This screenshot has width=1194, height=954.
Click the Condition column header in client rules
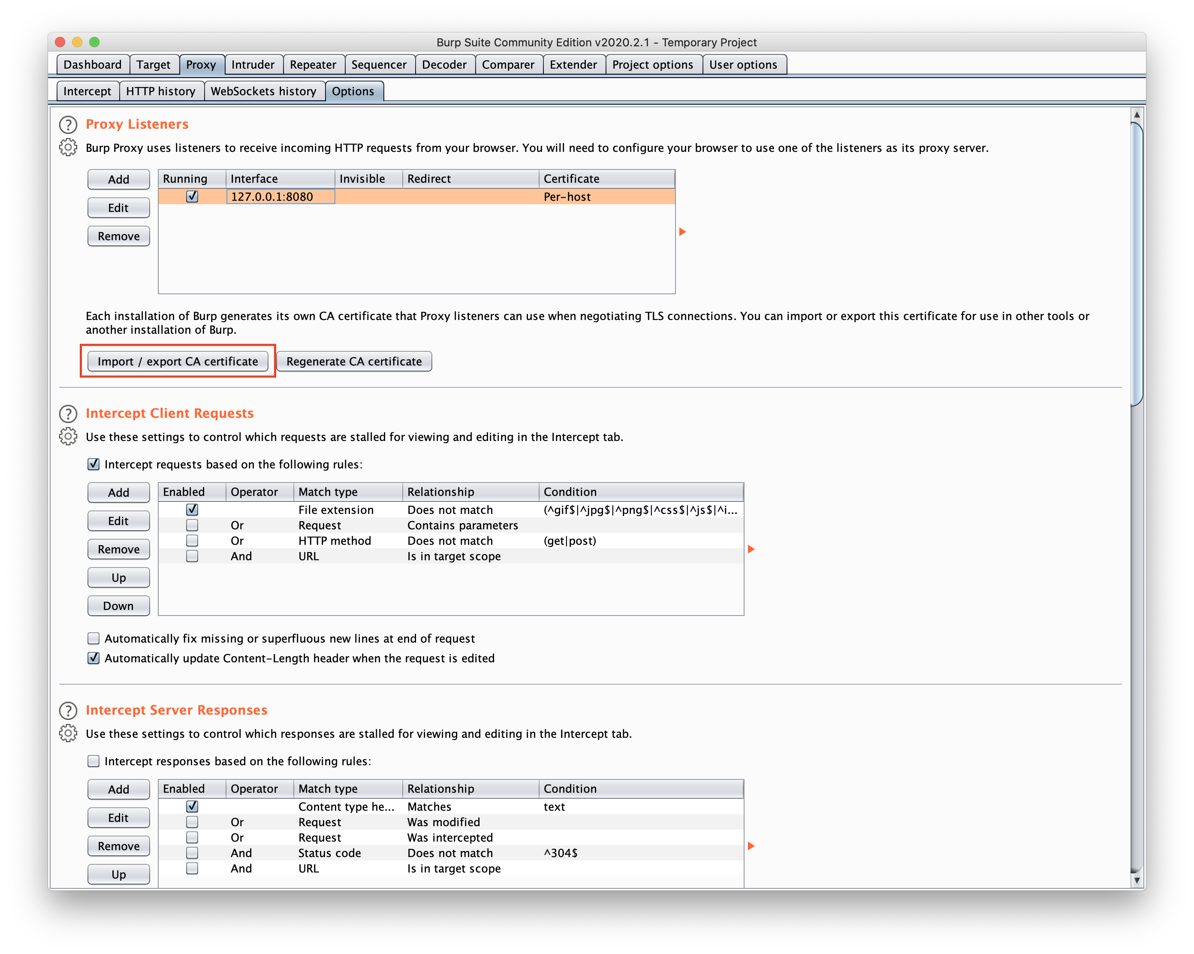coord(641,492)
